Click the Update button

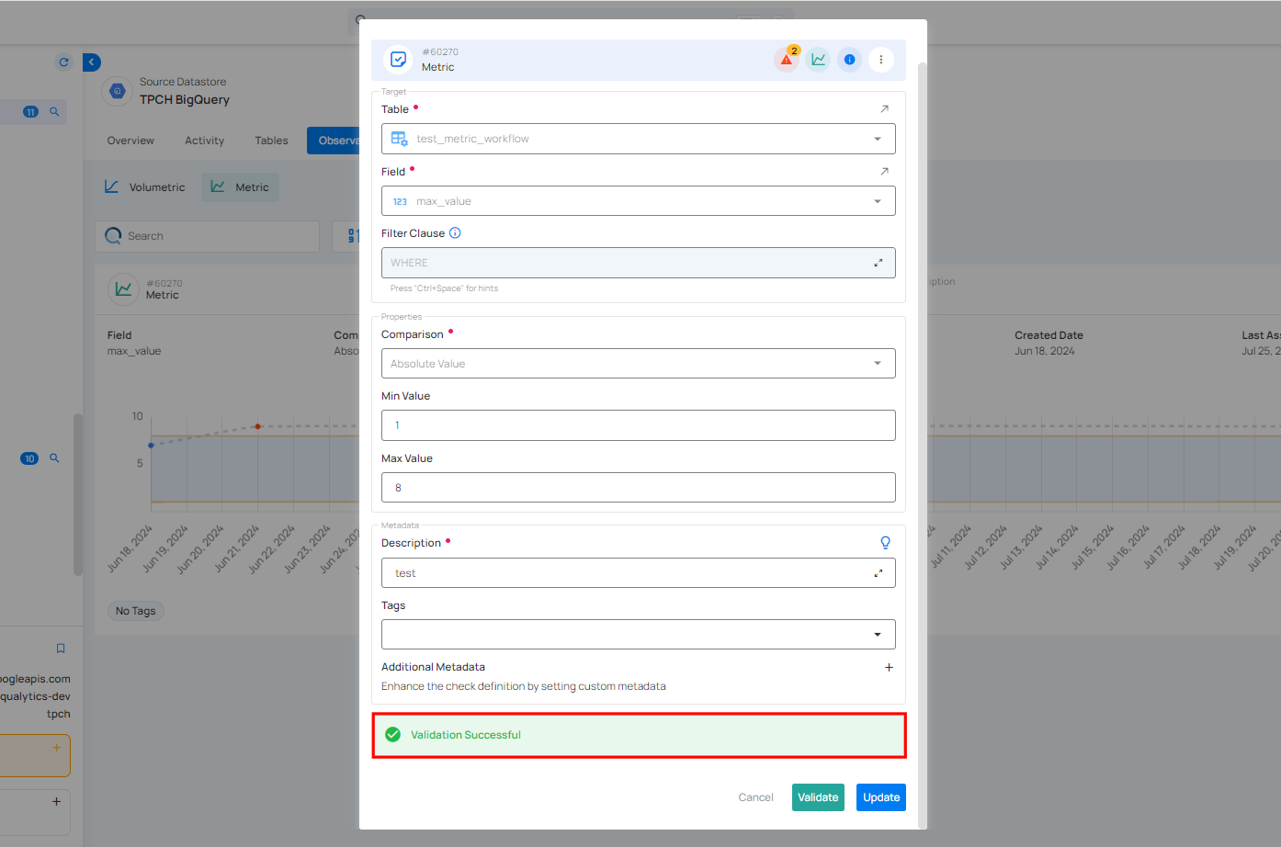point(881,797)
